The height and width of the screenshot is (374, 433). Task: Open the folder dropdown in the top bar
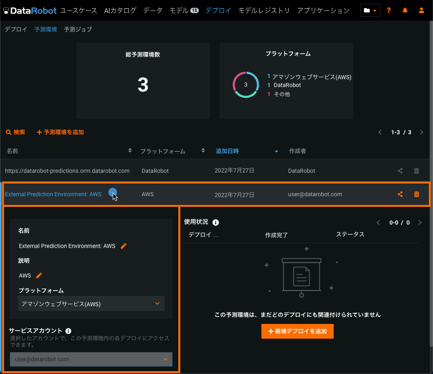click(x=370, y=11)
